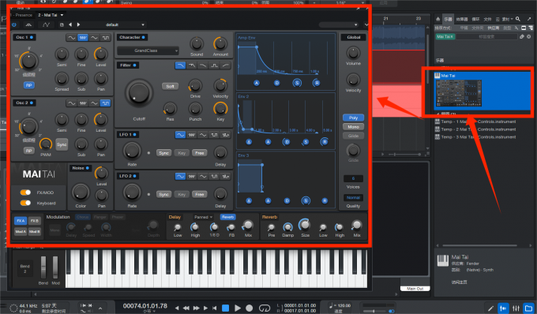Open mixer faders icon bottom right
Screen dimensions: 537x314
coord(516,308)
